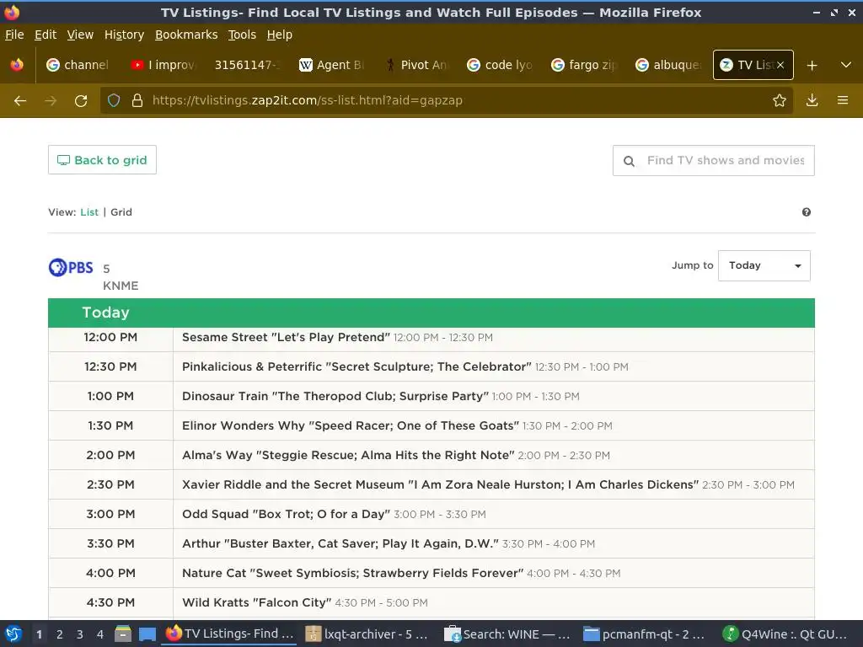Click the file manager panel launcher icon
The image size is (863, 647).
coord(123,634)
